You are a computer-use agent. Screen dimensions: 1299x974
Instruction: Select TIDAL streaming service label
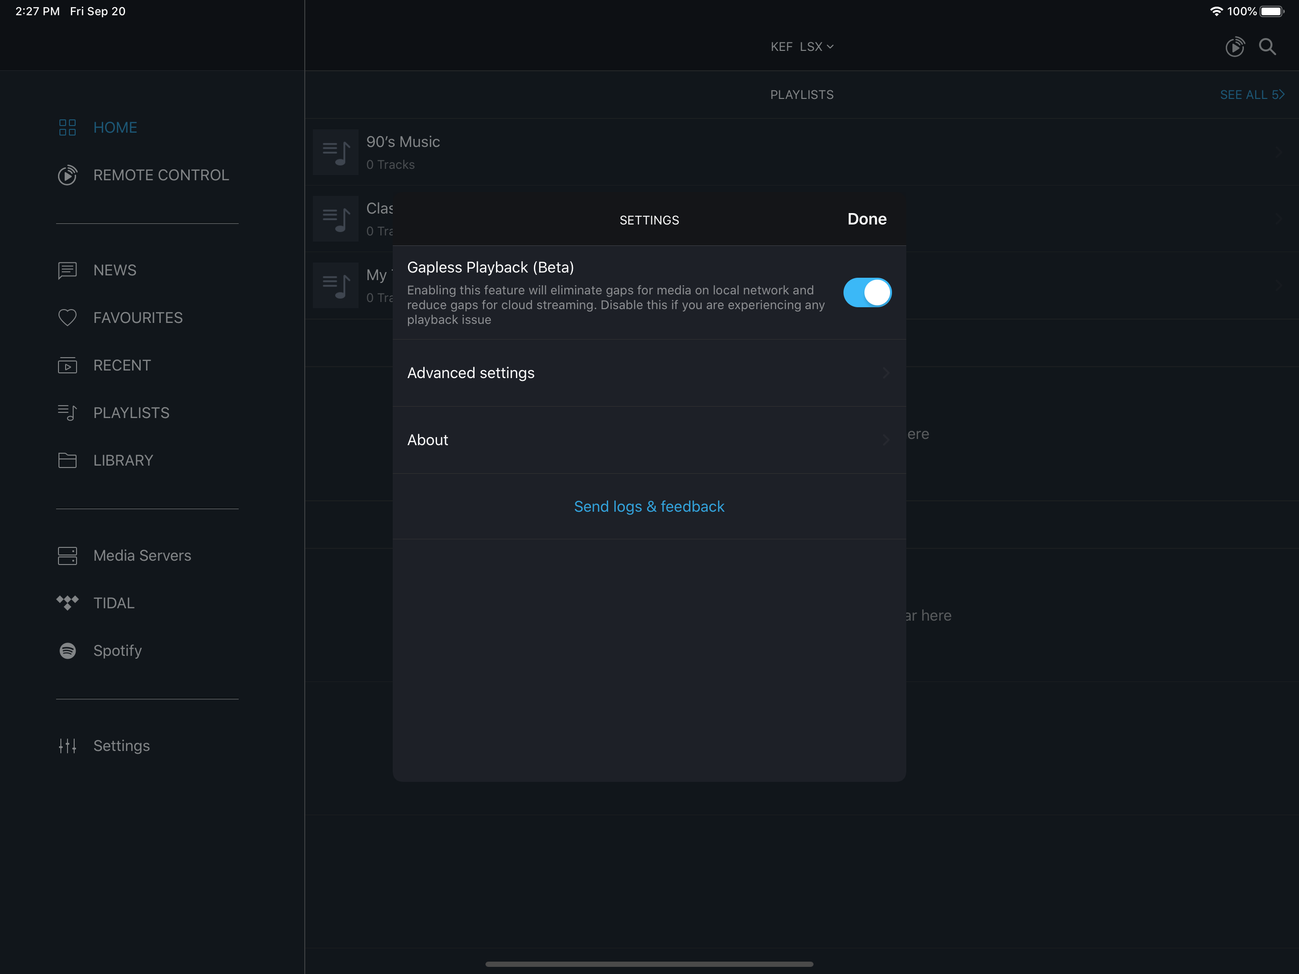pyautogui.click(x=114, y=604)
